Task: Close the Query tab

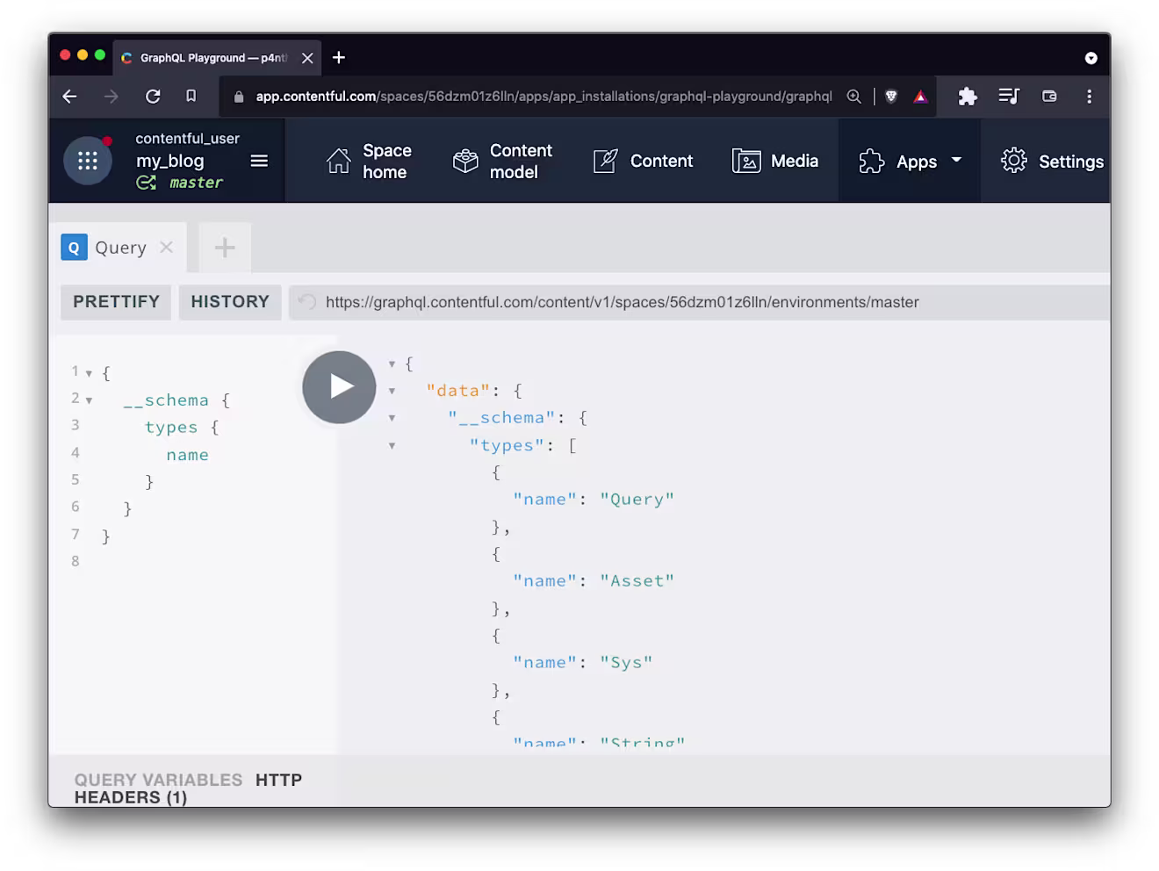Action: pyautogui.click(x=167, y=248)
